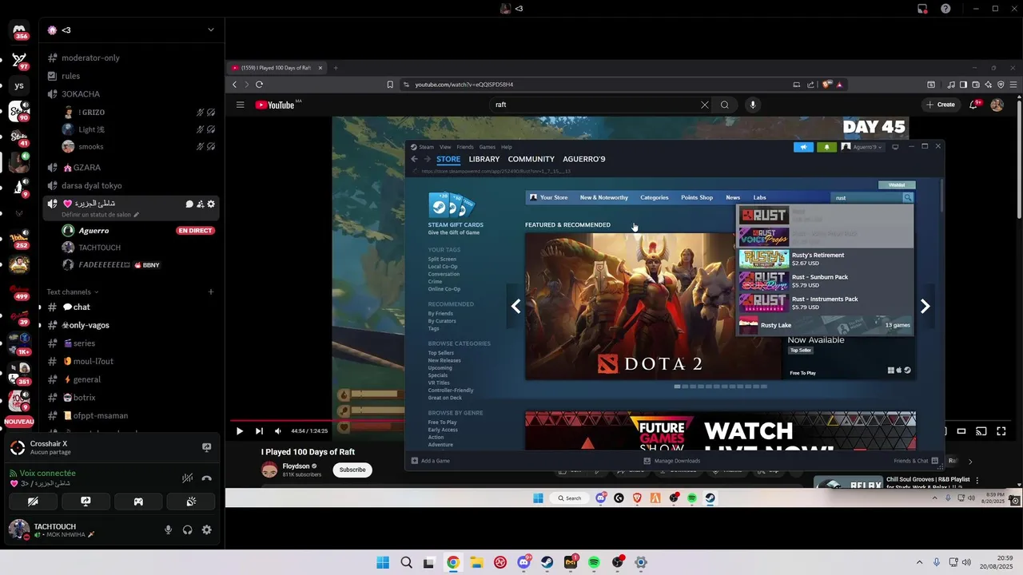Add a channel via Text channels plus

[x=211, y=291]
